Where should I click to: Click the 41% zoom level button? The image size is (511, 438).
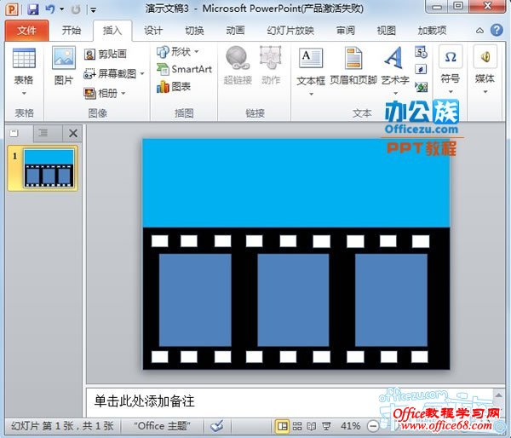[350, 425]
